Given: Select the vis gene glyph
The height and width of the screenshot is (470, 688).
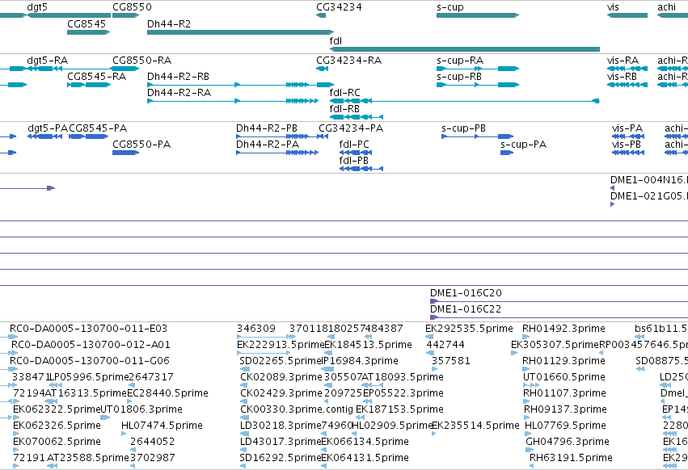Looking at the screenshot, I should point(627,15).
